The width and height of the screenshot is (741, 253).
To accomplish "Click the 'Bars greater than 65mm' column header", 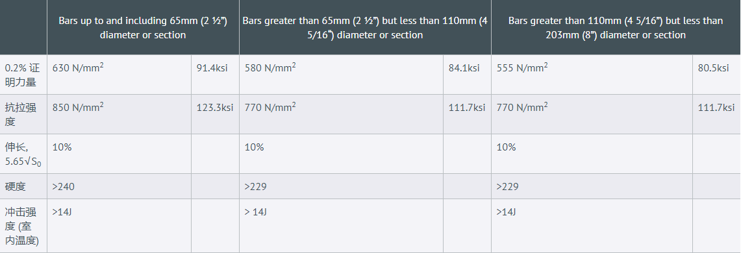I will (x=365, y=27).
